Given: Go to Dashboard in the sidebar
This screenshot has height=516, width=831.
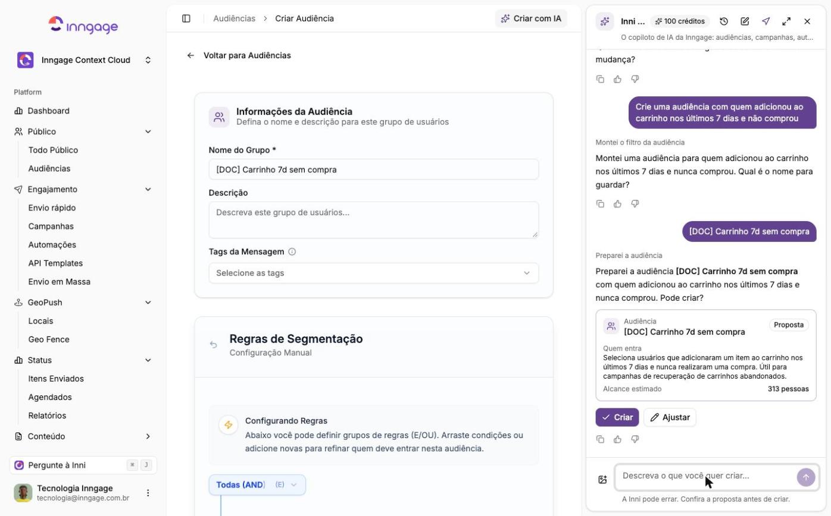Looking at the screenshot, I should pos(48,111).
